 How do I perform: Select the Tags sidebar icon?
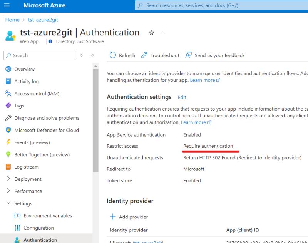(x=9, y=106)
